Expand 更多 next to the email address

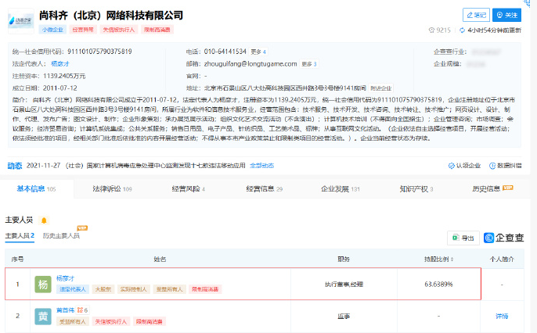click(x=308, y=63)
